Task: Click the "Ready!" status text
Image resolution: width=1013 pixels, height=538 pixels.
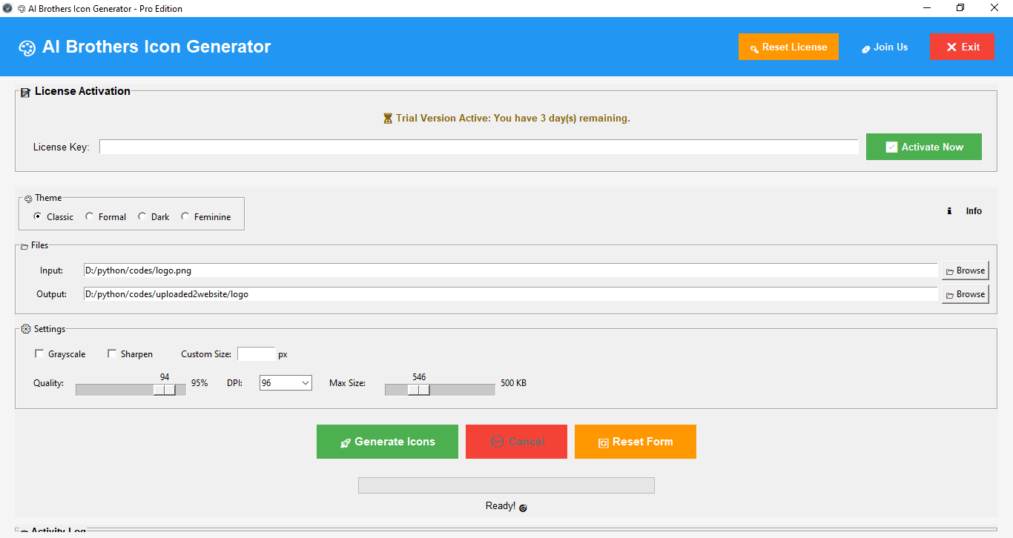Action: pyautogui.click(x=501, y=505)
